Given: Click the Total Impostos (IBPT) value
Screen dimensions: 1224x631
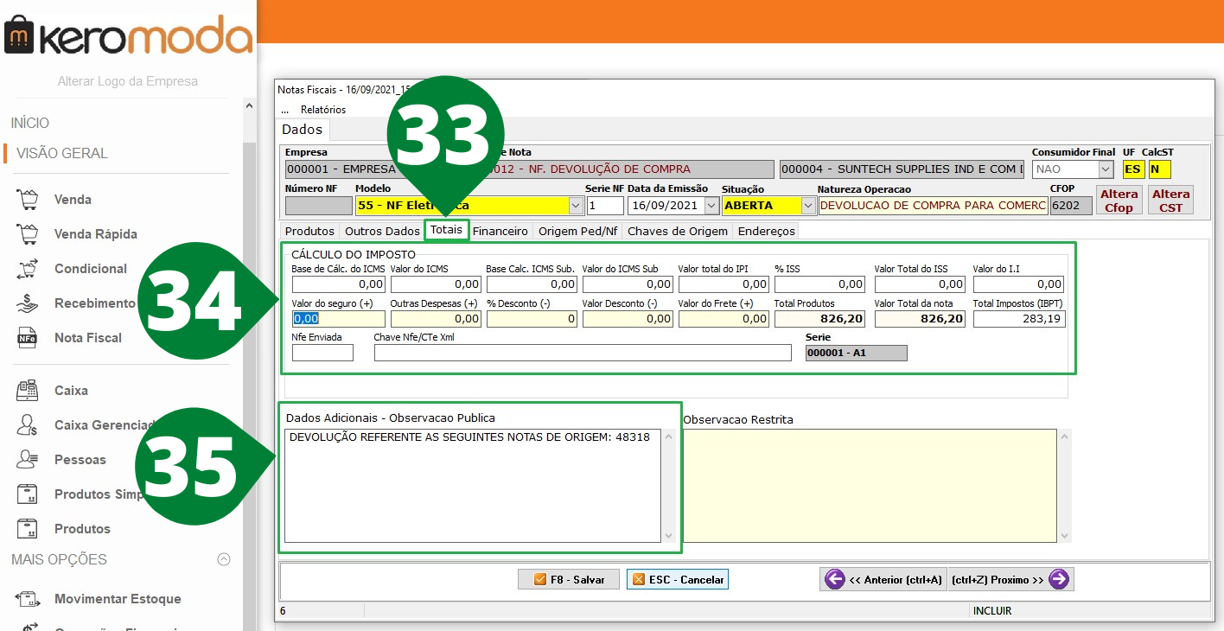Looking at the screenshot, I should click(1019, 319).
